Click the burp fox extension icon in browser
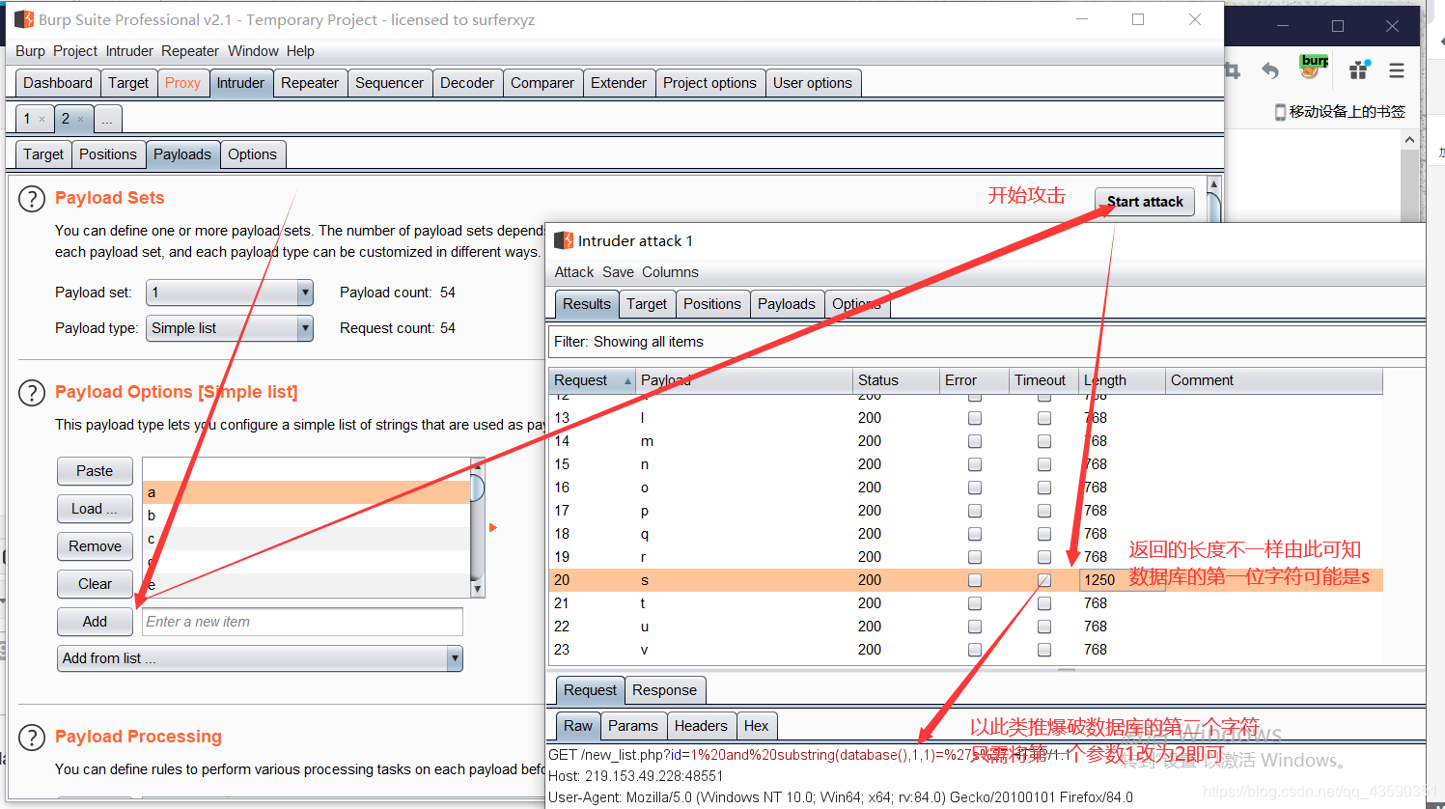This screenshot has width=1445, height=809. (1314, 67)
